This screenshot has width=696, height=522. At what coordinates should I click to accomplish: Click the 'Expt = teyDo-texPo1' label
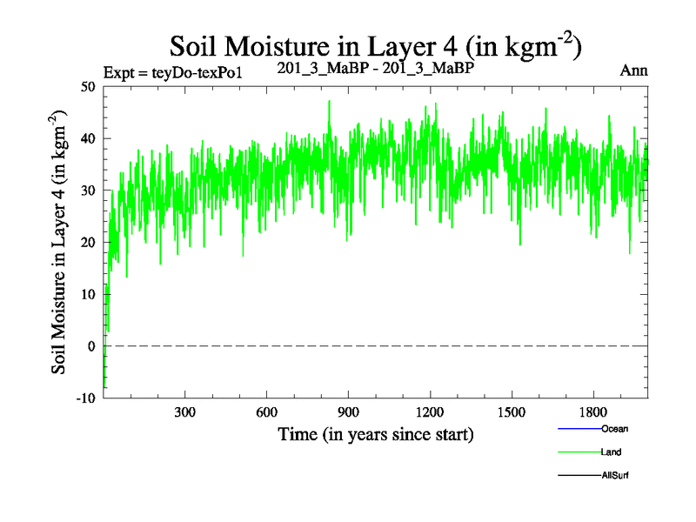click(x=172, y=71)
